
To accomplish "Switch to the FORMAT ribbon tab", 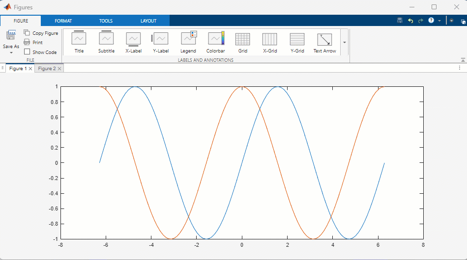I will [x=63, y=21].
